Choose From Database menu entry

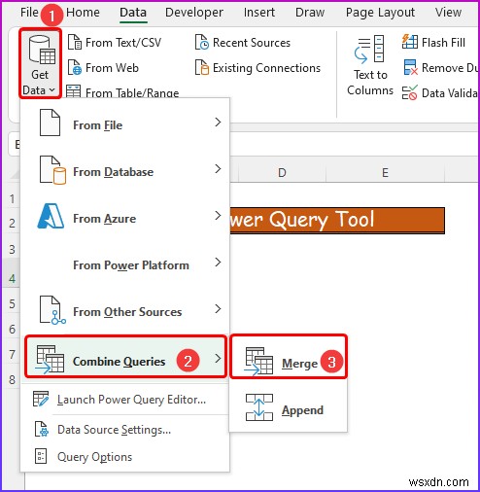(125, 170)
